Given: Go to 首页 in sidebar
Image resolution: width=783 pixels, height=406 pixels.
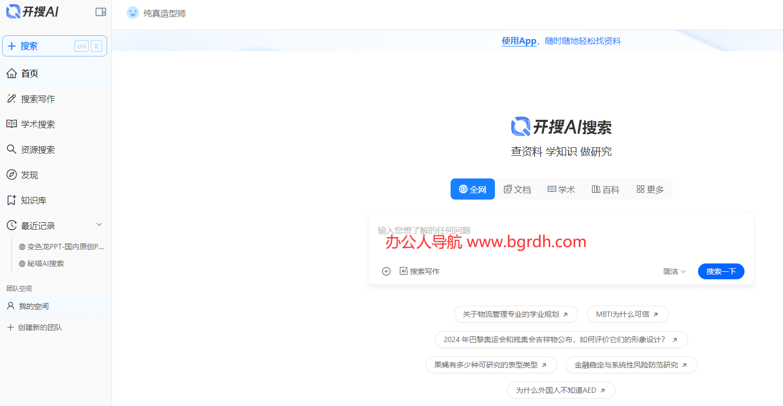Looking at the screenshot, I should pyautogui.click(x=55, y=73).
